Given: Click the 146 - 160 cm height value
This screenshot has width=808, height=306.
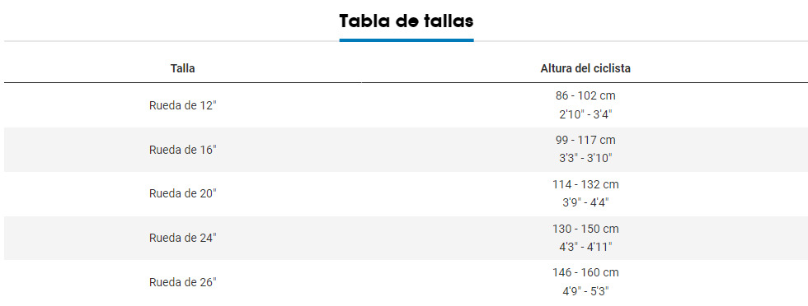Looking at the screenshot, I should tap(585, 272).
